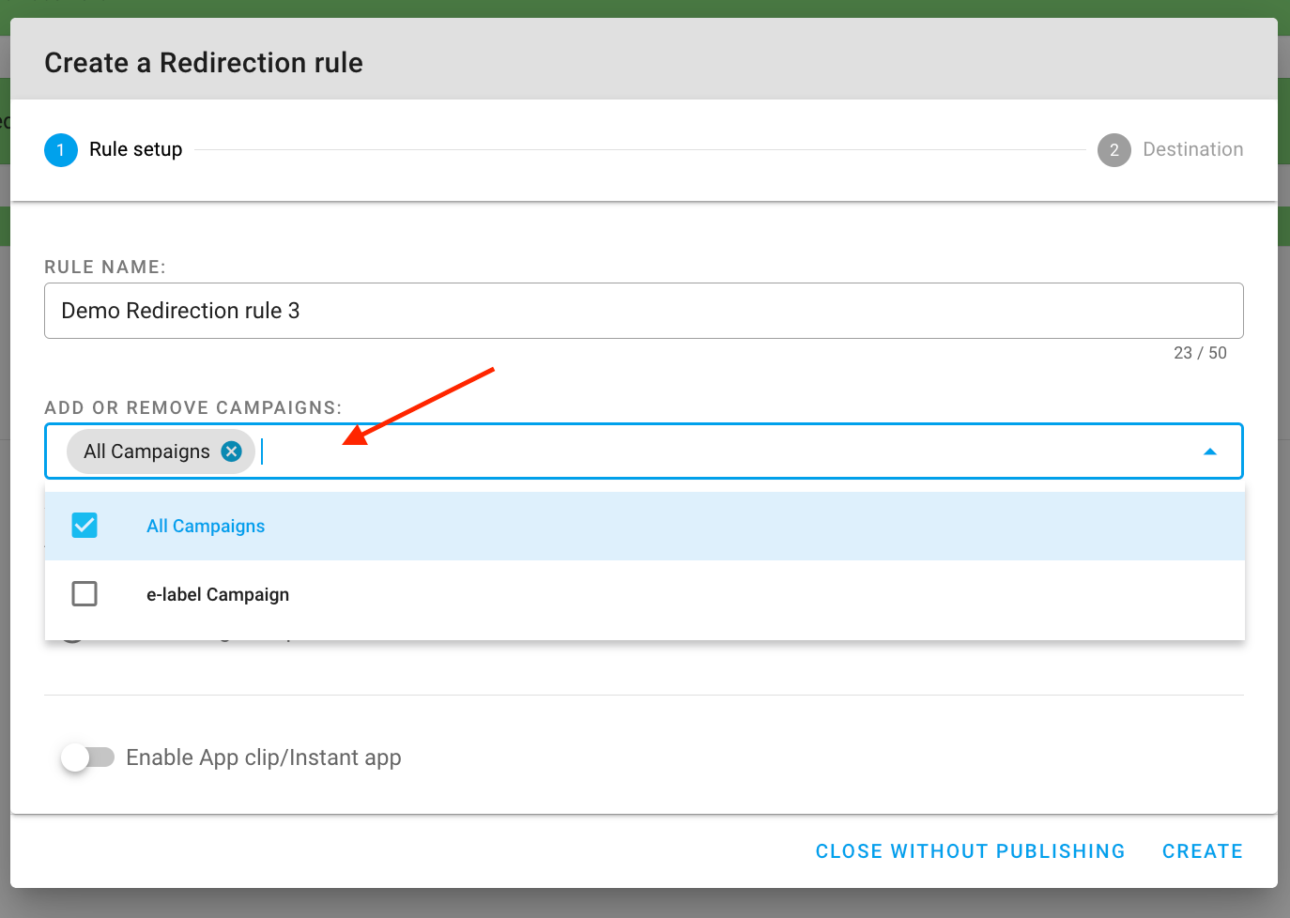Click the Rule setup step label
Screen dimensions: 1290x918
click(x=135, y=149)
